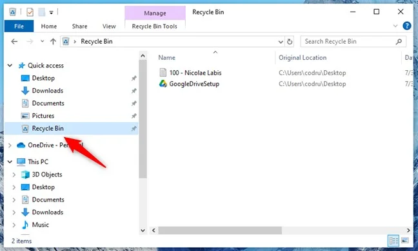Select the Manage contextual tab
This screenshot has height=251, width=418.
point(155,13)
